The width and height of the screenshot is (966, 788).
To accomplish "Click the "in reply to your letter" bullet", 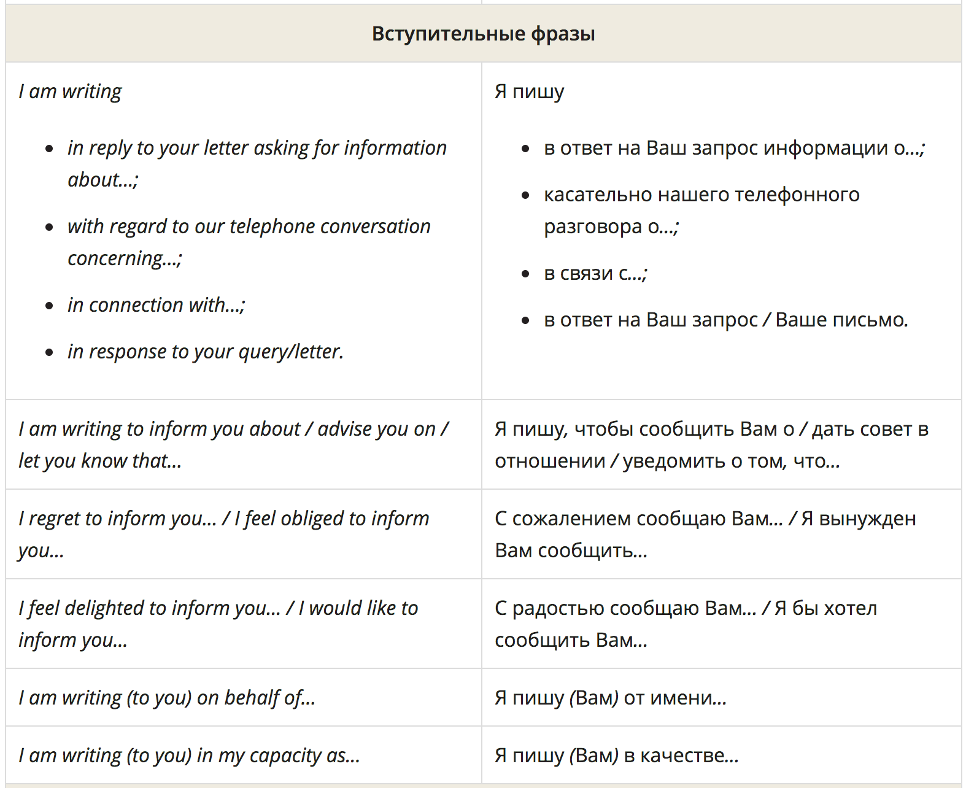I will [257, 148].
